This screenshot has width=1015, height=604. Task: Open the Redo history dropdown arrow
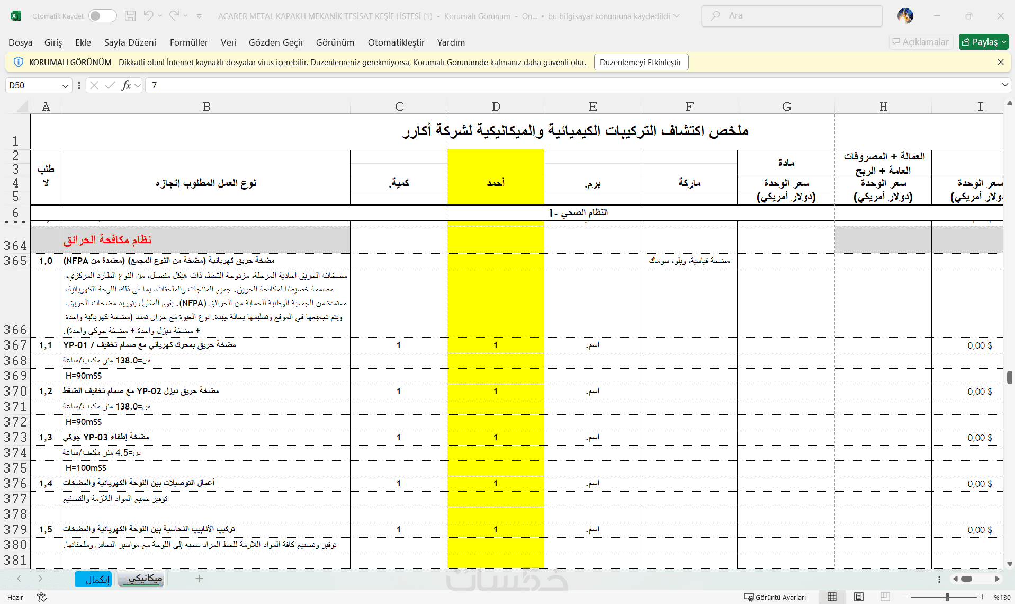[x=186, y=16]
